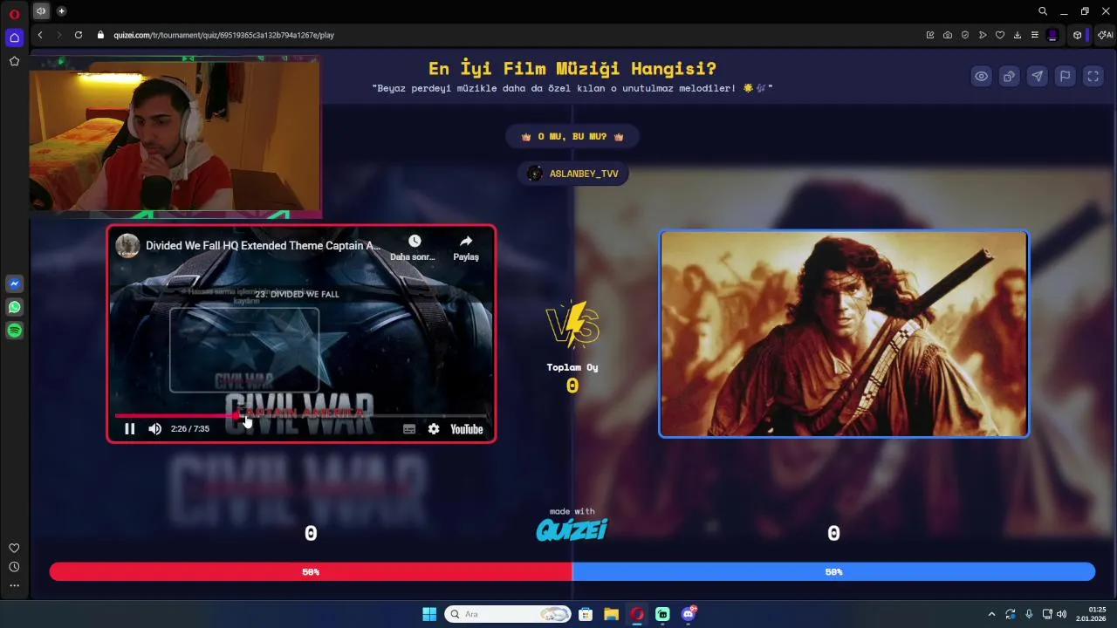The image size is (1117, 628).
Task: Open Opera send flow arrow icon
Action: coord(983,35)
